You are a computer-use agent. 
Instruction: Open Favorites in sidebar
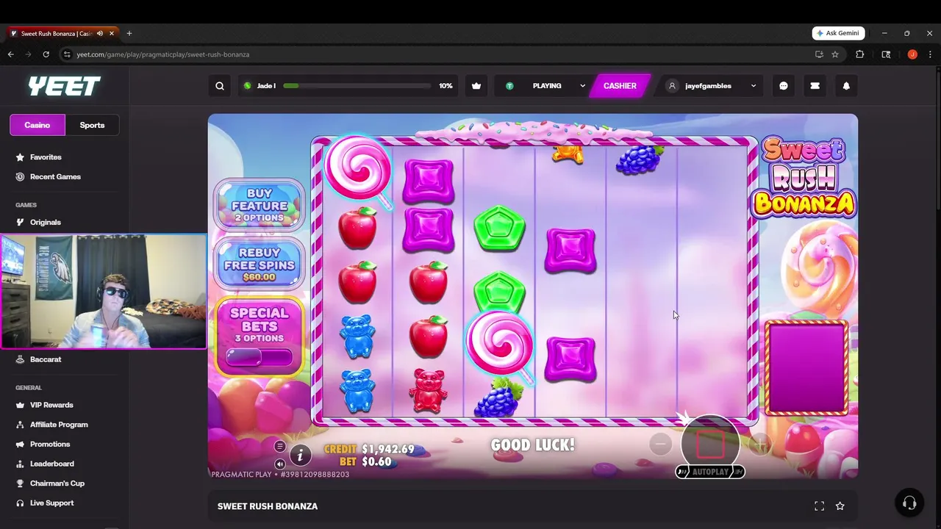46,157
